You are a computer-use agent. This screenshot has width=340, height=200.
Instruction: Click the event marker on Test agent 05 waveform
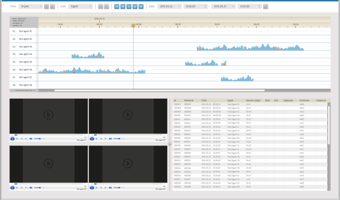[225, 64]
